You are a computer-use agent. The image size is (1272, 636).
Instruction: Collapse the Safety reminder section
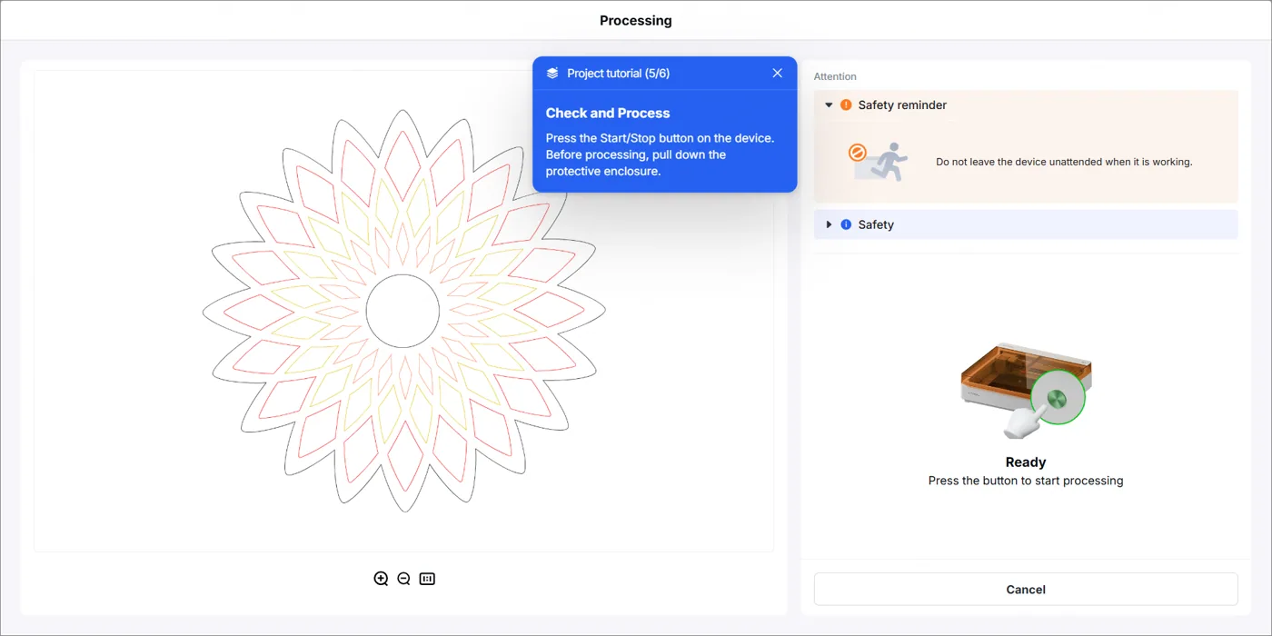(829, 105)
